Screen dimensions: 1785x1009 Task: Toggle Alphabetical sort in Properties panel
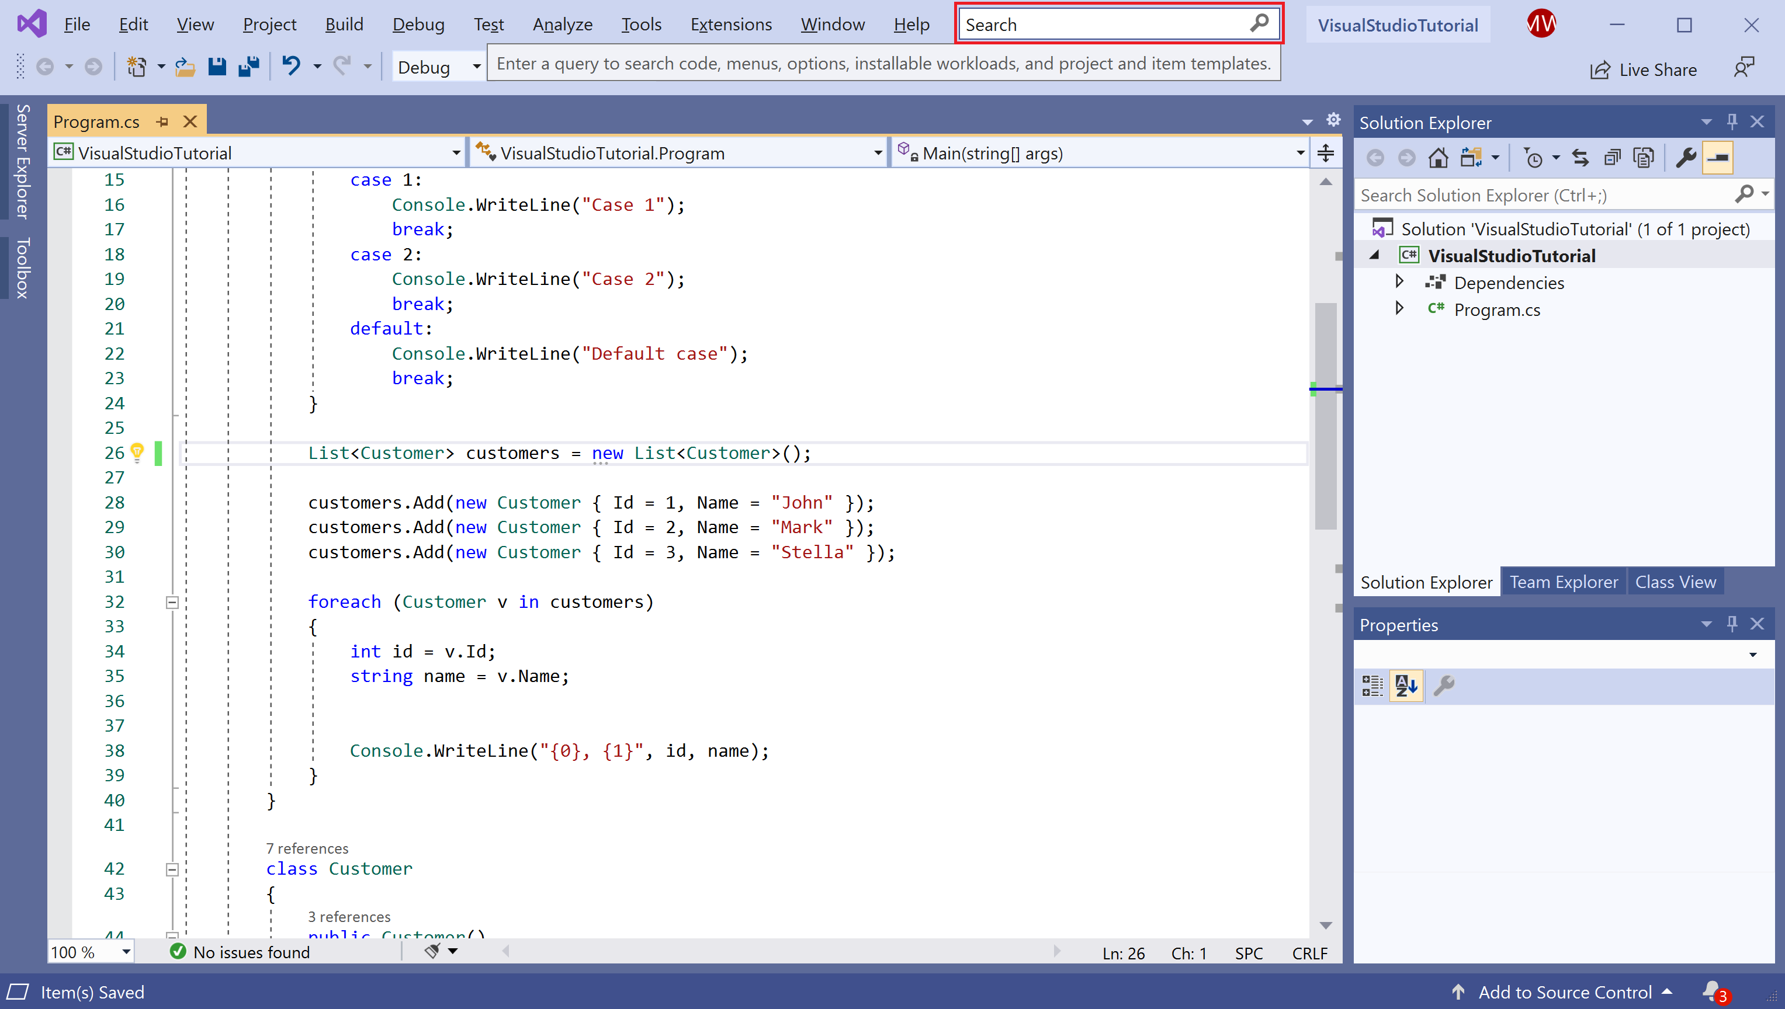pyautogui.click(x=1406, y=686)
